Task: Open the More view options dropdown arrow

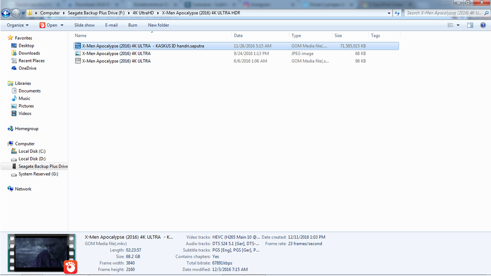Action: pos(458,25)
